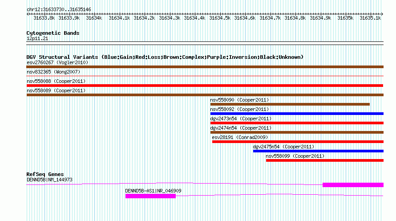Image resolution: width=396 pixels, height=221 pixels.
Task: Open the nsv558099 (Cooper2011) label
Action: 295,156
